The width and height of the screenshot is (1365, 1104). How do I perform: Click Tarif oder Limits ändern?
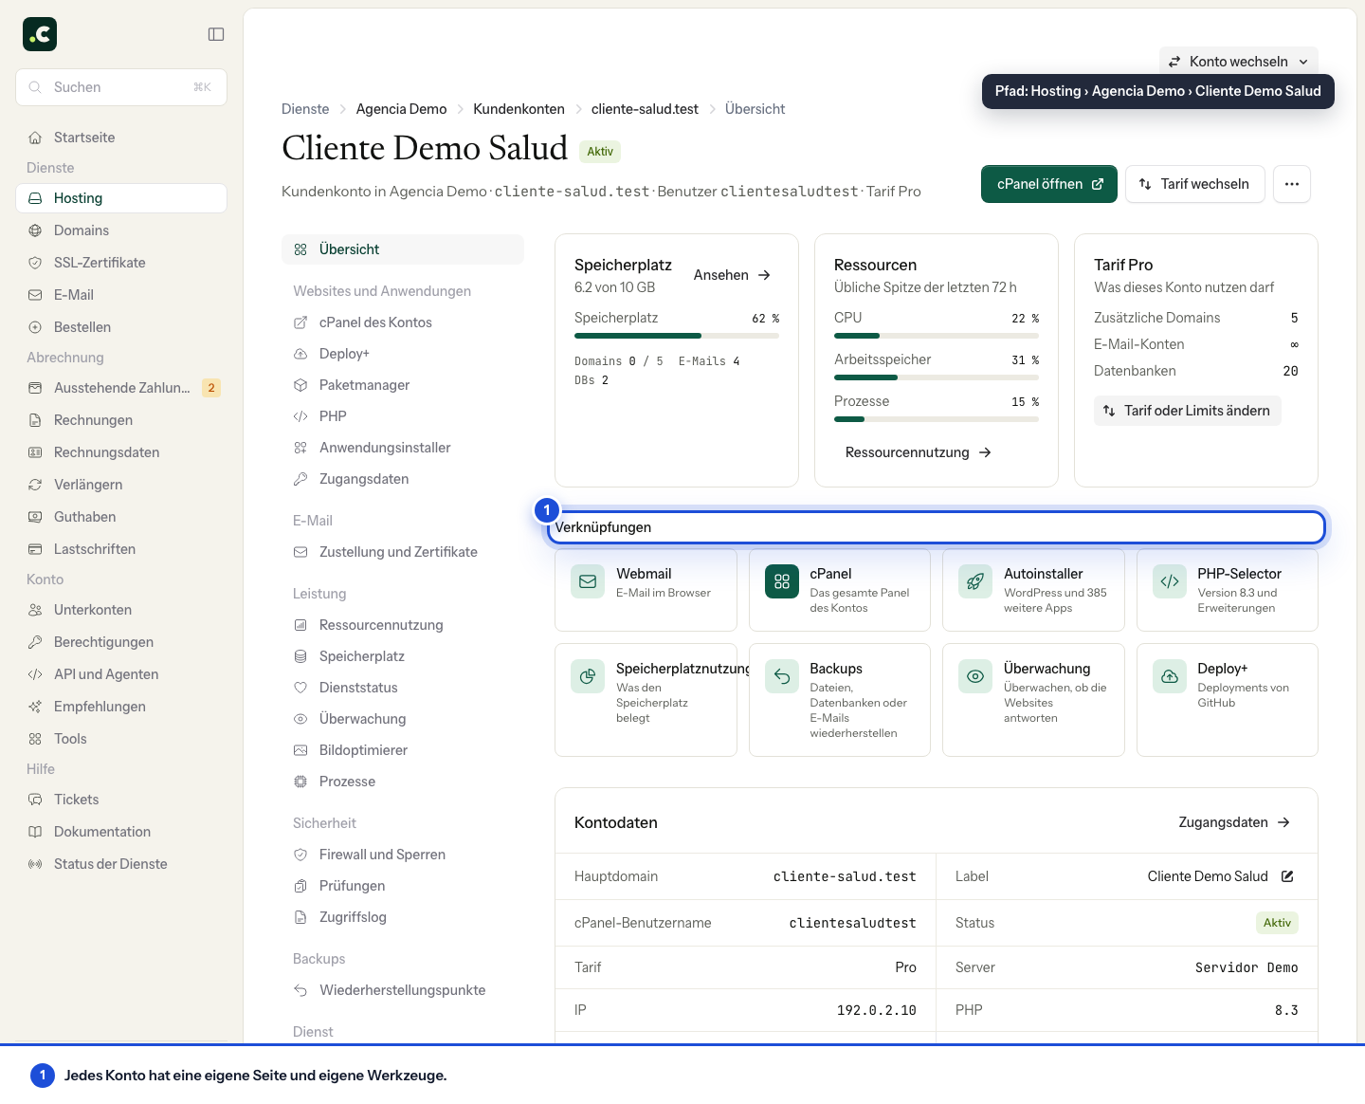pos(1187,411)
